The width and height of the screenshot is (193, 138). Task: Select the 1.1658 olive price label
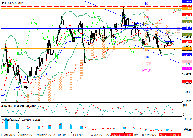(187, 35)
